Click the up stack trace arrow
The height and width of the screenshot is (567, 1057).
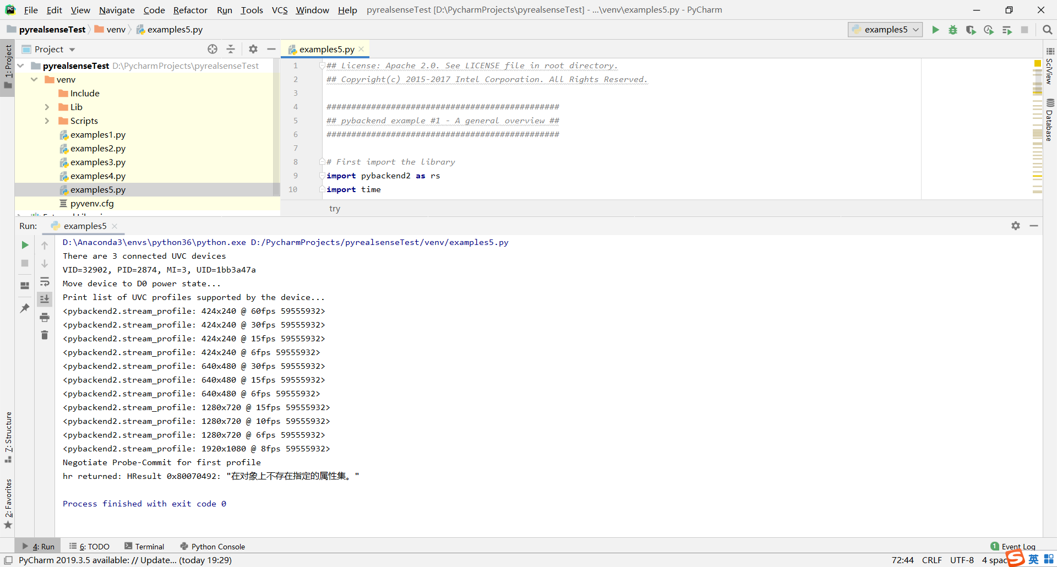45,246
